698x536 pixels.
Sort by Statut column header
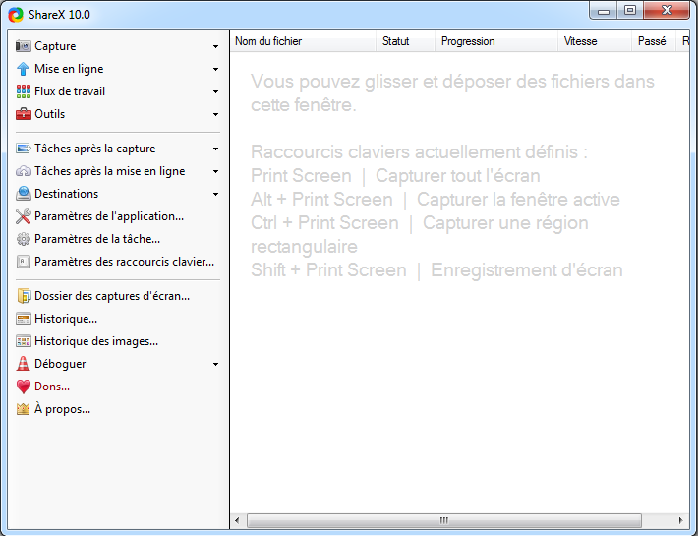point(406,41)
